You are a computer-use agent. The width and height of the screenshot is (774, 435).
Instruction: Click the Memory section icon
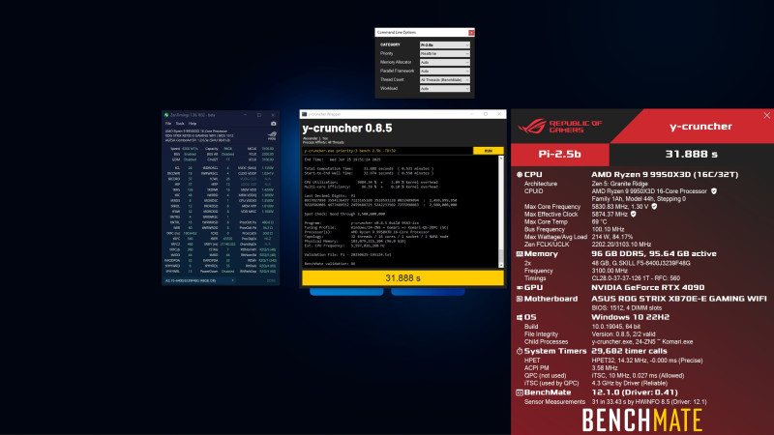coord(520,254)
